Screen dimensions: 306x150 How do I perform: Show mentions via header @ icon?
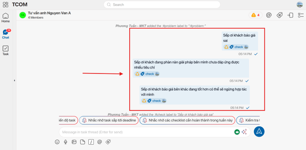(269, 15)
